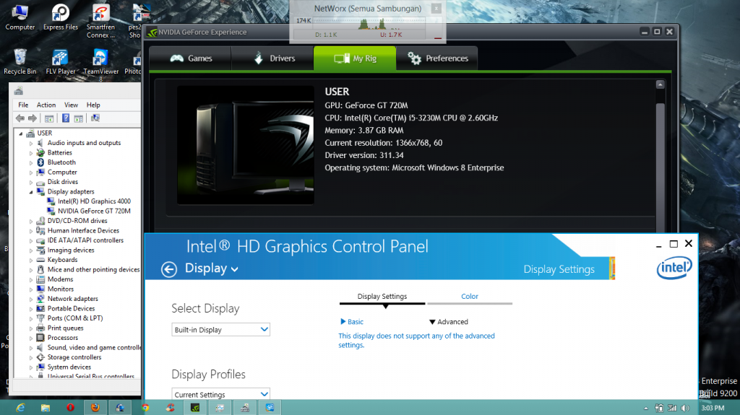
Task: Open Recycle Bin desktop icon
Action: point(20,62)
